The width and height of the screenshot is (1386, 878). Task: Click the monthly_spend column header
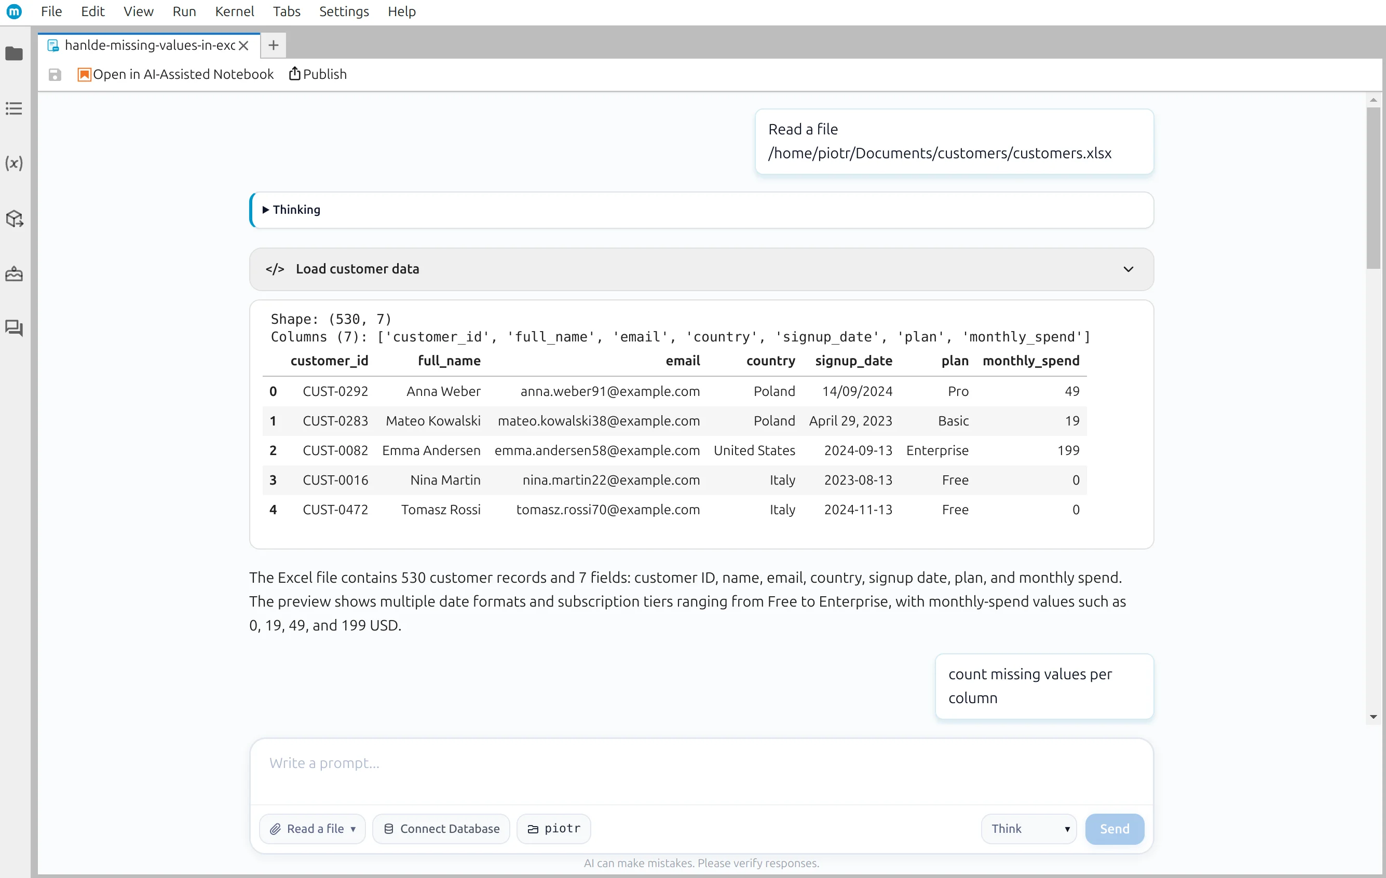(1031, 361)
